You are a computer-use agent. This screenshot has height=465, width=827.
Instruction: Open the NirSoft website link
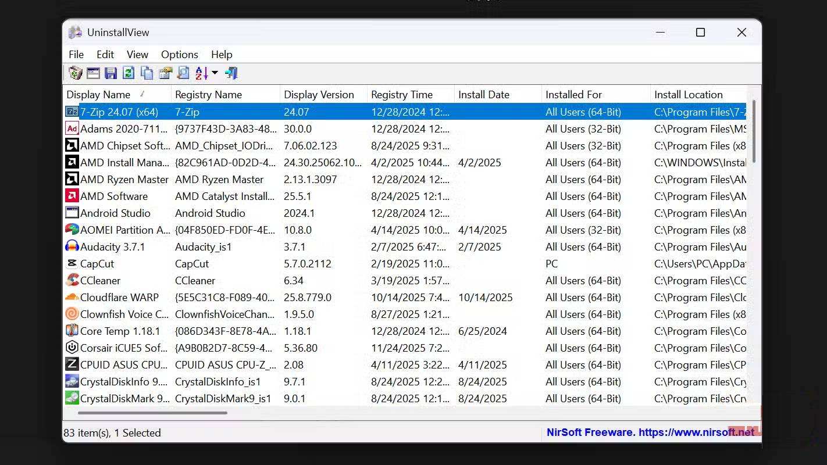(650, 432)
